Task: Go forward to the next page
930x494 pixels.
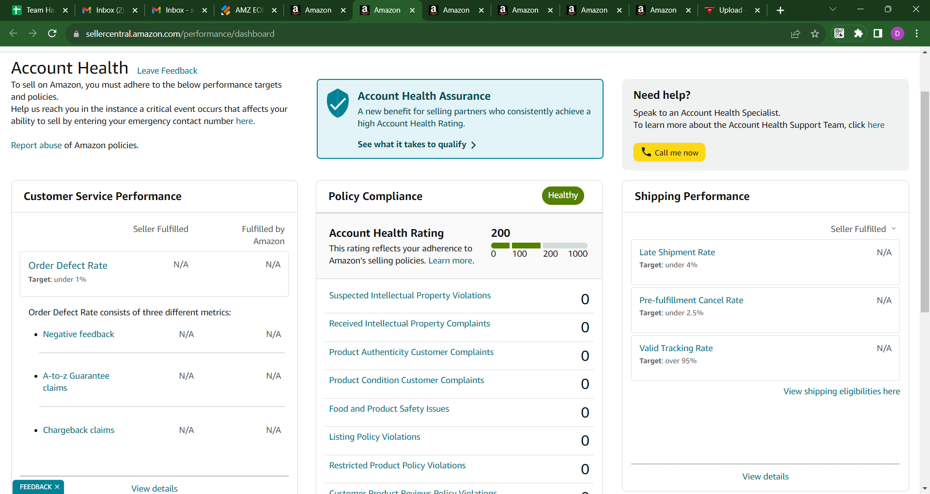Action: pyautogui.click(x=32, y=33)
